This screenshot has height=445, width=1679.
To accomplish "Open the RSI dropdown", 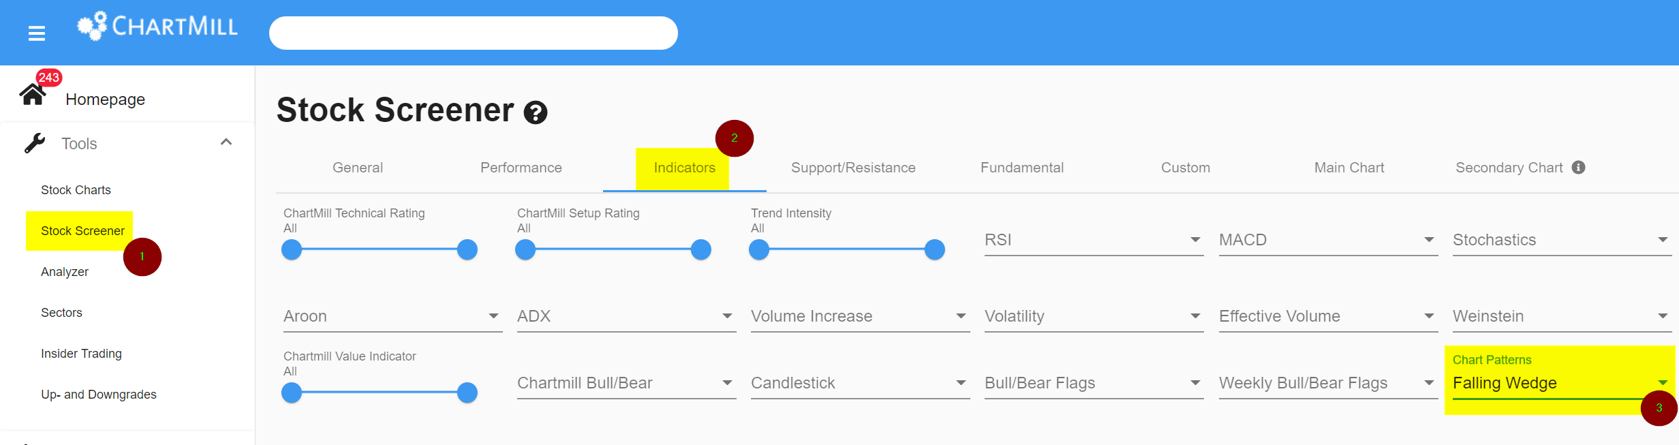I will [x=1094, y=240].
